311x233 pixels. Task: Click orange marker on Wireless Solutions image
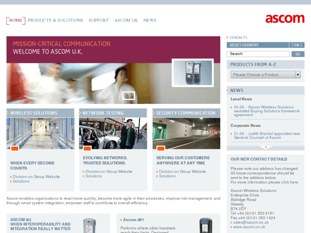point(15,148)
